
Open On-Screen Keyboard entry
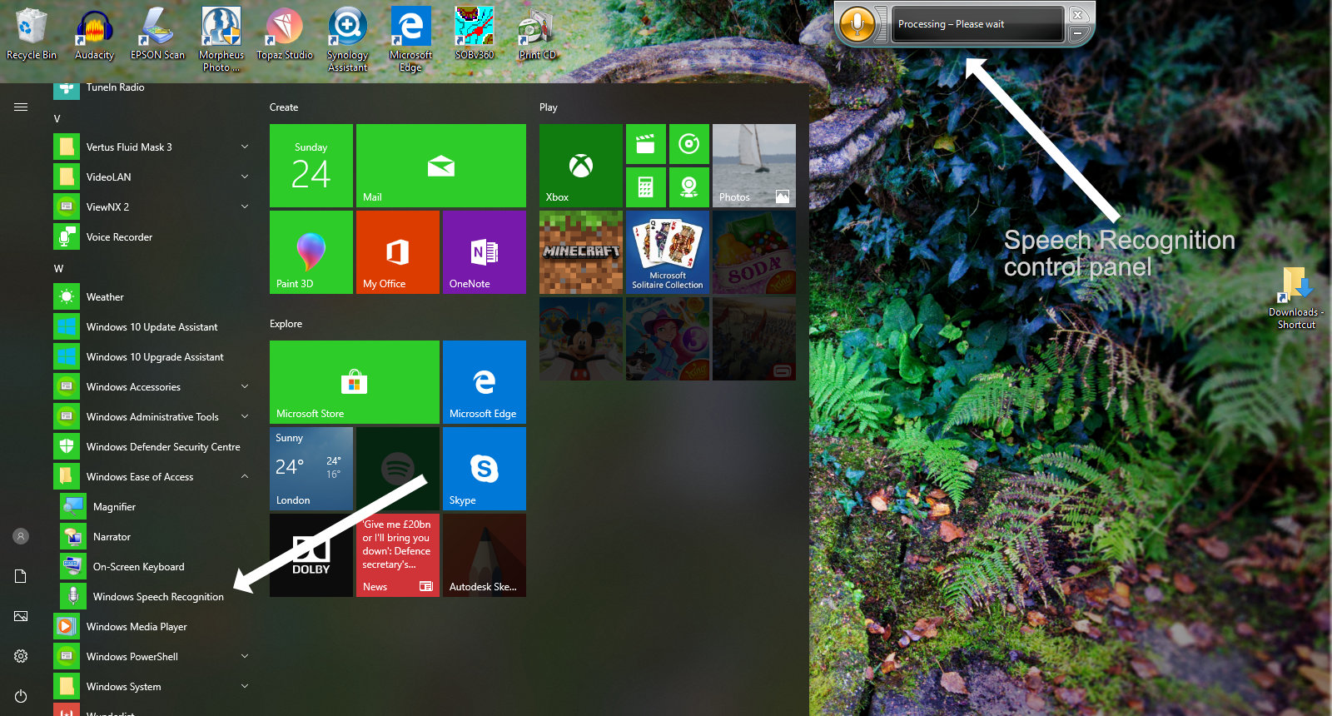154,566
